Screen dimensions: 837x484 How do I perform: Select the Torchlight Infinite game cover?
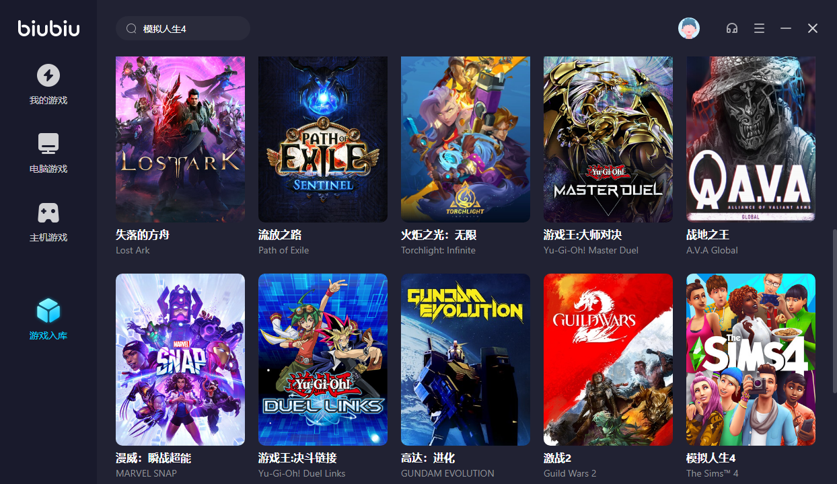[466, 139]
